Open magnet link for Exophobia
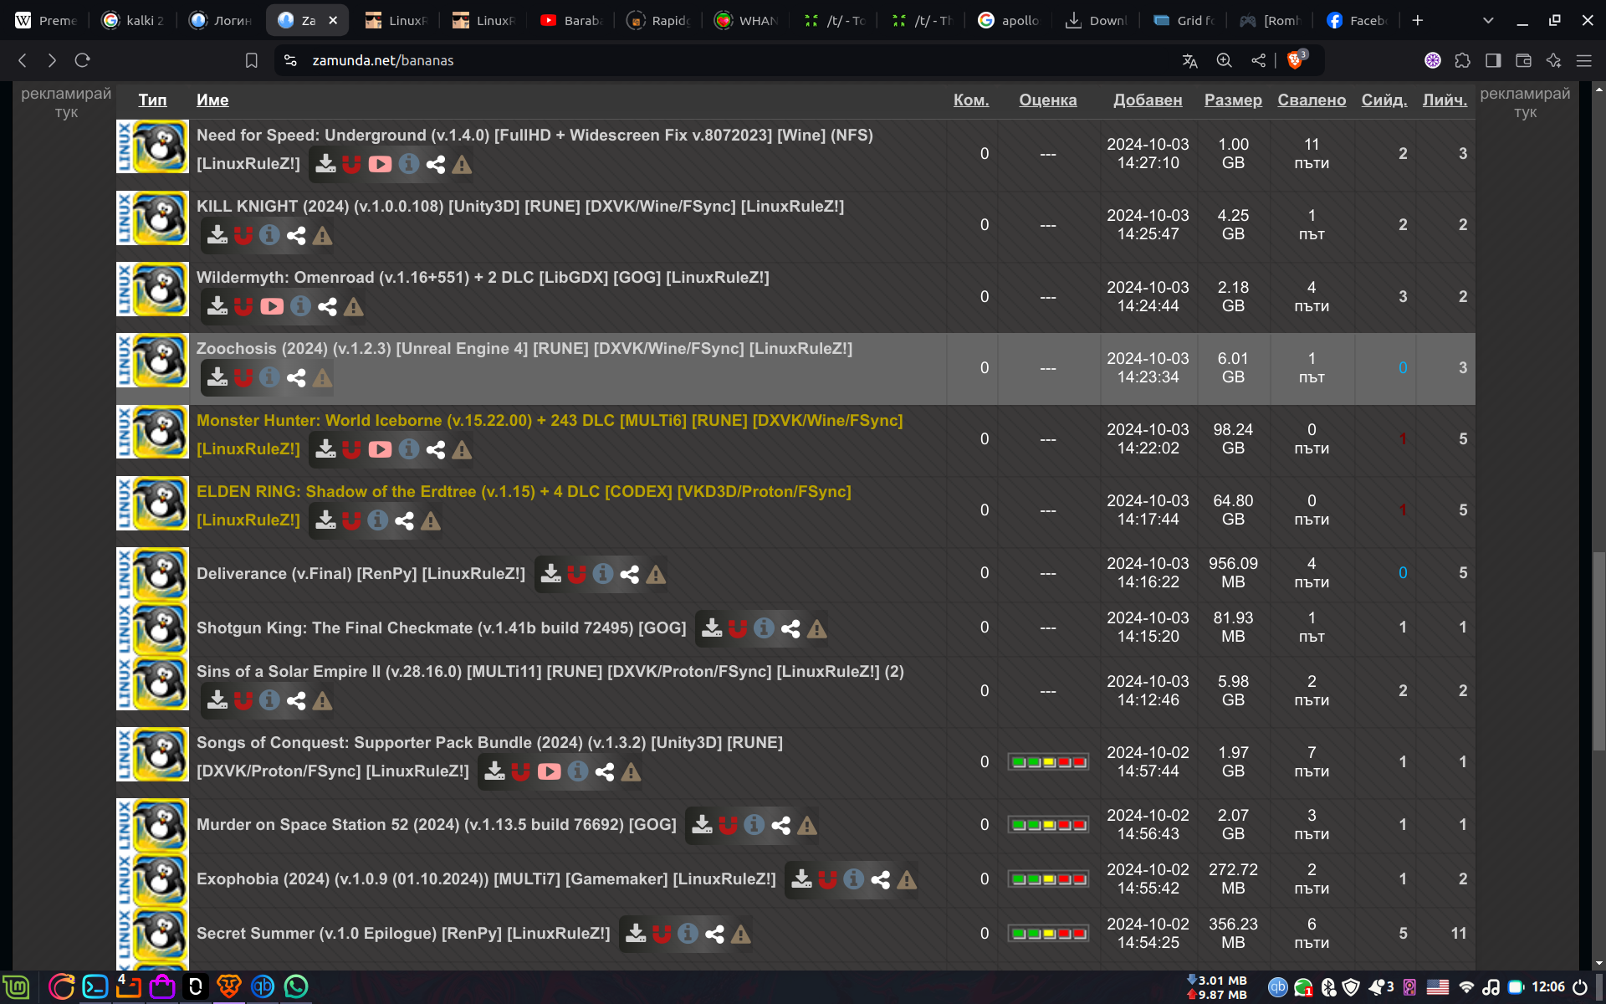The height and width of the screenshot is (1004, 1606). (827, 879)
